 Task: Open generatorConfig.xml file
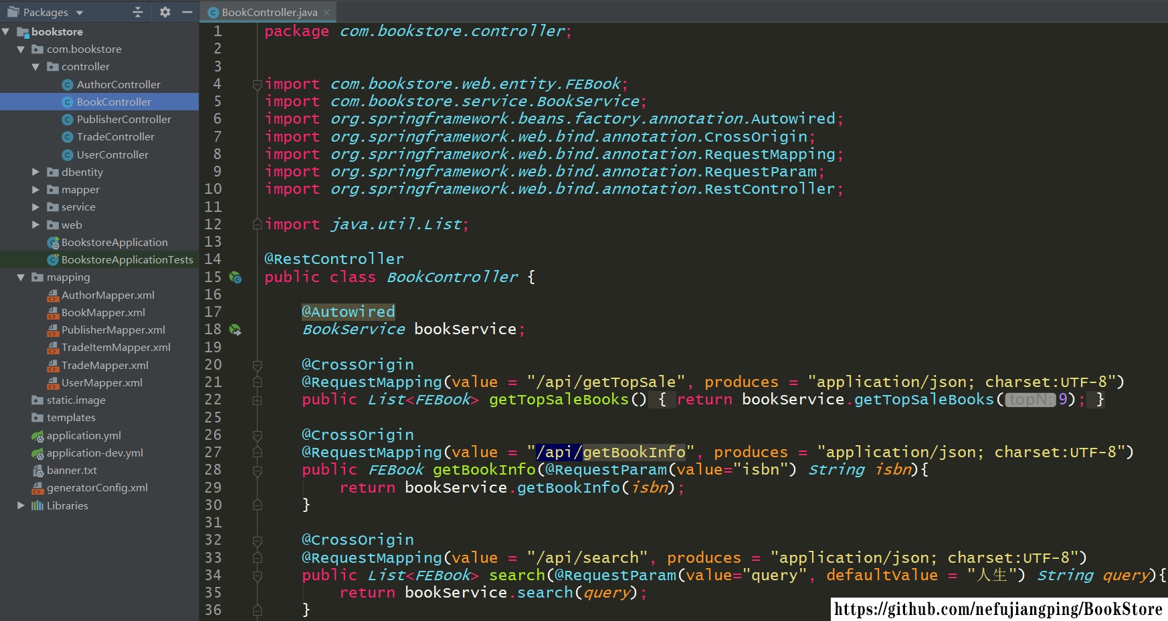tap(97, 487)
